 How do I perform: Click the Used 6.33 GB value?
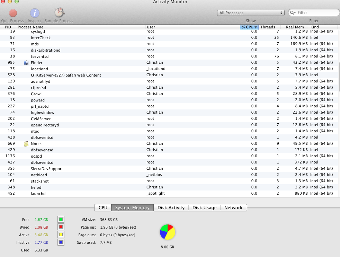(x=41, y=250)
